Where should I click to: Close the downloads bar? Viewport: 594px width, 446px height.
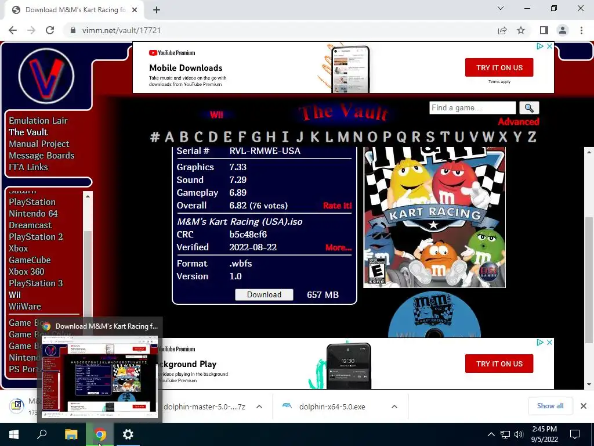click(x=584, y=406)
